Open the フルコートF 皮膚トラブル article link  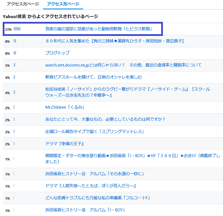point(98,198)
